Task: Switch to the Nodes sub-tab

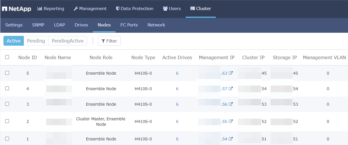Action: click(104, 25)
